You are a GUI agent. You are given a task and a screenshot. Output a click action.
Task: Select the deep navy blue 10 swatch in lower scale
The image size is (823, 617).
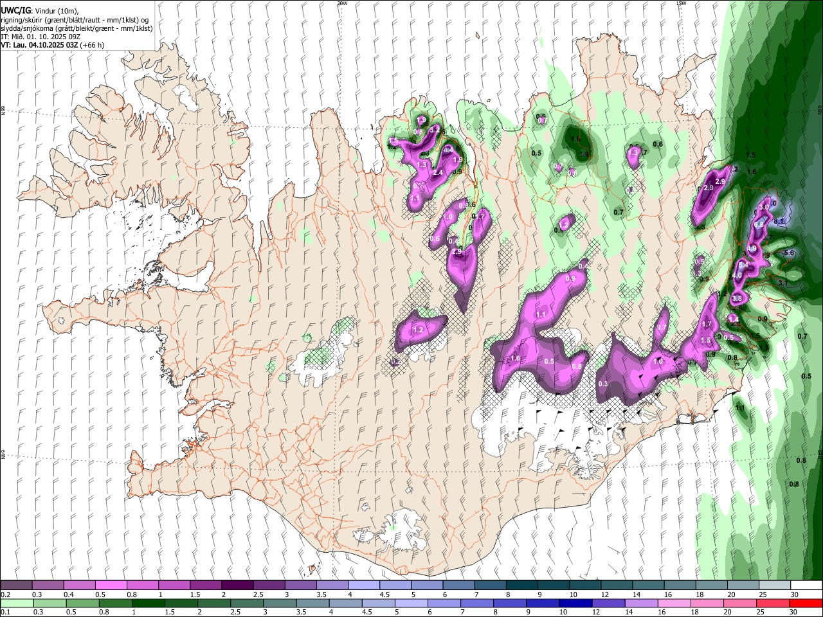click(575, 604)
